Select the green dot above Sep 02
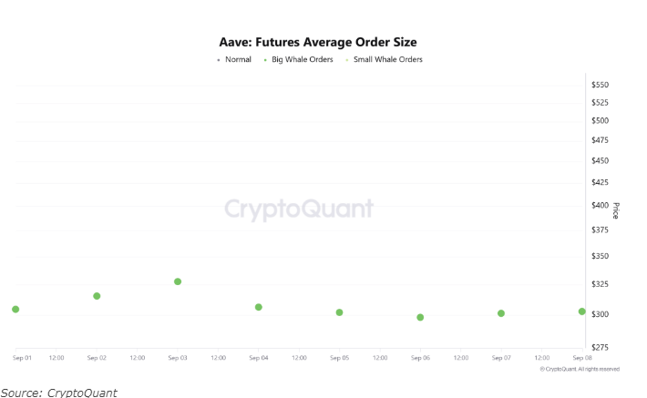 (x=97, y=296)
